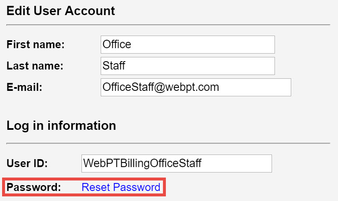Click the 'Edit User Account' heading
The image size is (338, 201).
pyautogui.click(x=61, y=11)
